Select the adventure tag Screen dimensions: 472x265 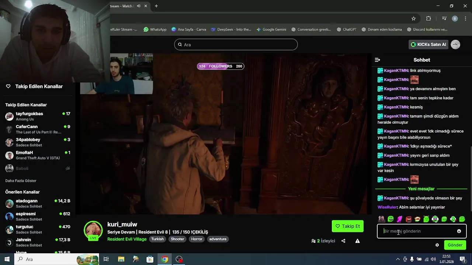[218, 239]
